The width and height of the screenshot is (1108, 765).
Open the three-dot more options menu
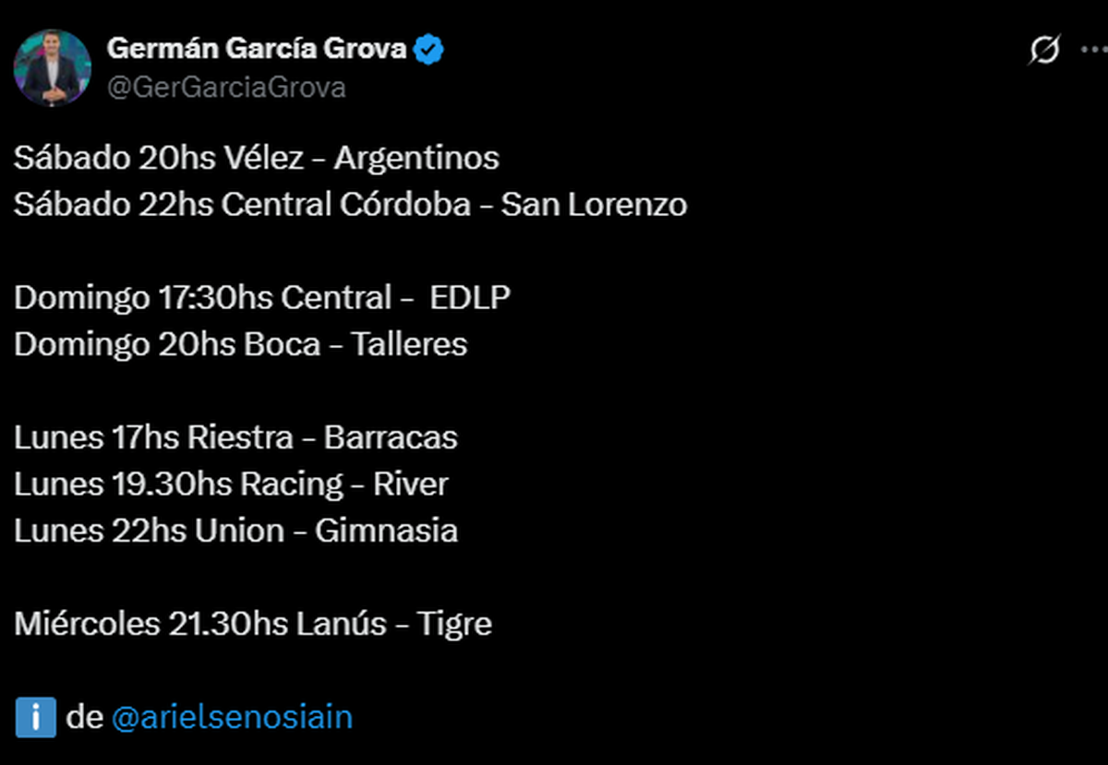coord(1093,51)
